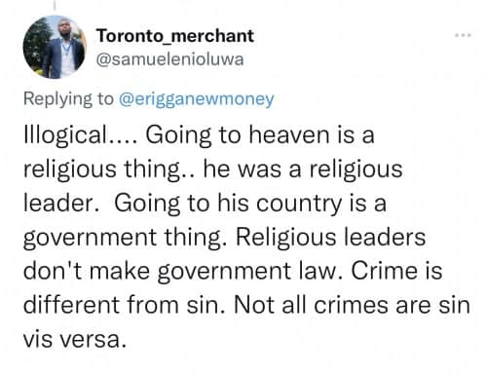
Task: Click "Going to heaven is a" text
Action: [260, 135]
